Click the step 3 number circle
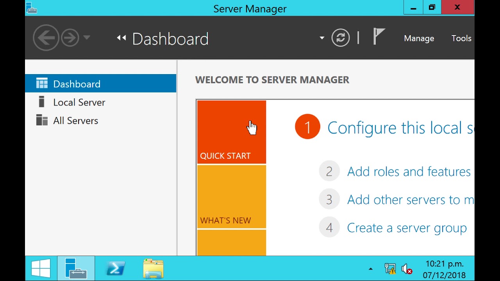Image resolution: width=500 pixels, height=281 pixels. 329,199
